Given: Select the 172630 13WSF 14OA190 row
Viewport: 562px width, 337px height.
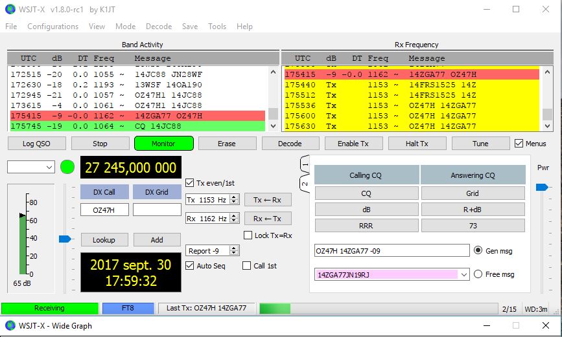Looking at the screenshot, I should tap(137, 85).
